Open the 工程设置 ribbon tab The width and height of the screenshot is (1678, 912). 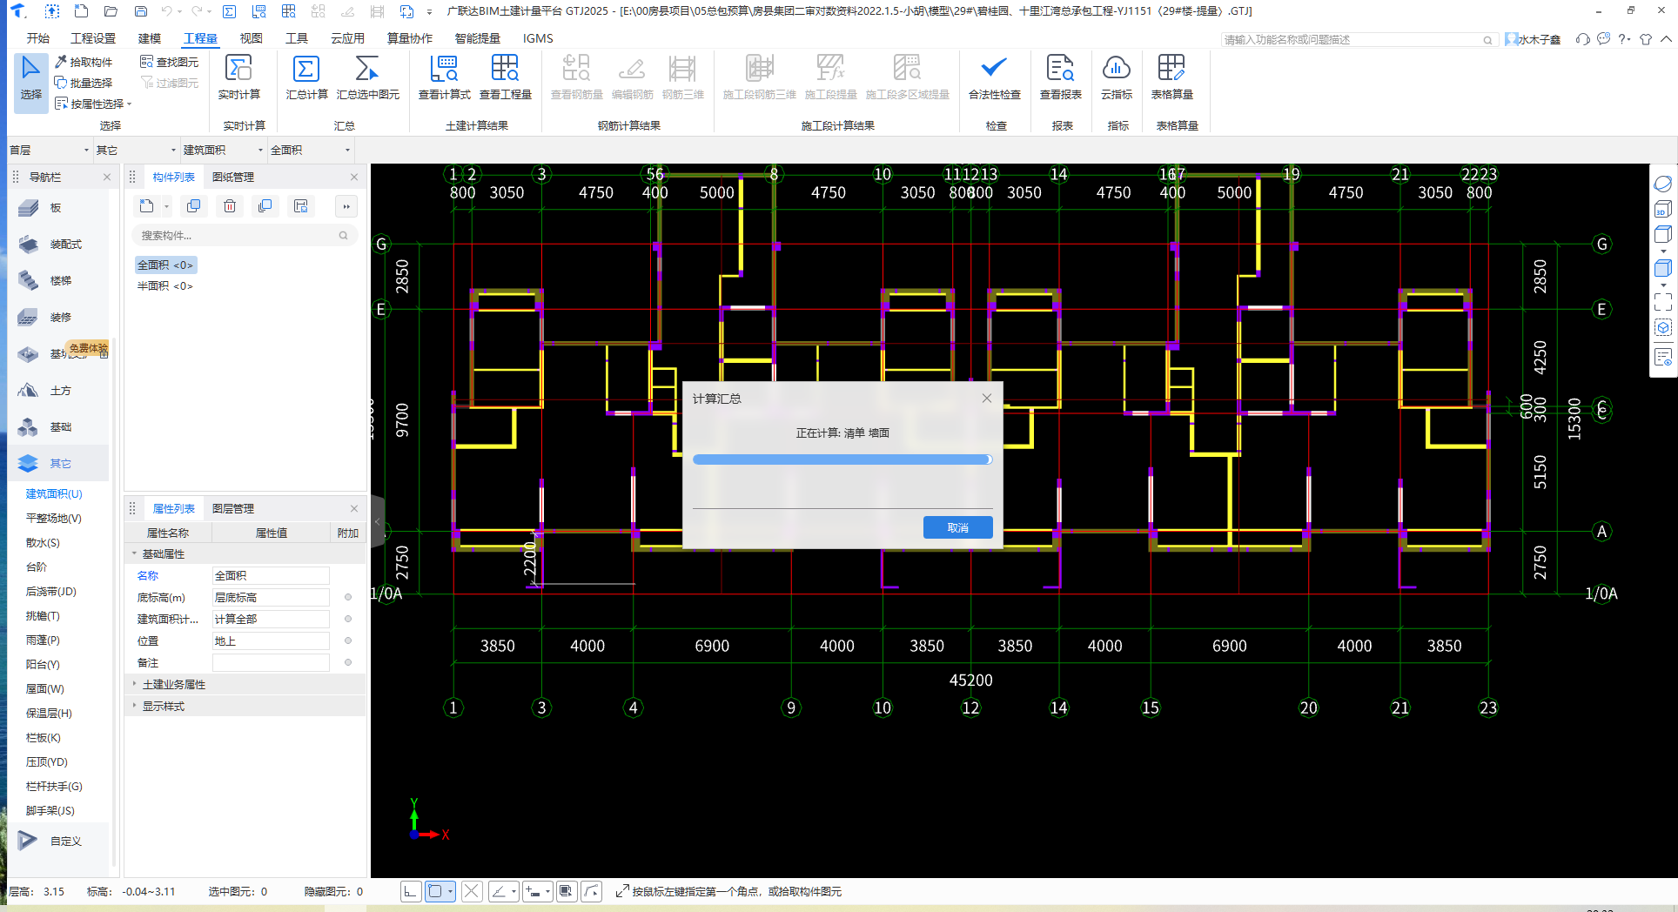93,38
